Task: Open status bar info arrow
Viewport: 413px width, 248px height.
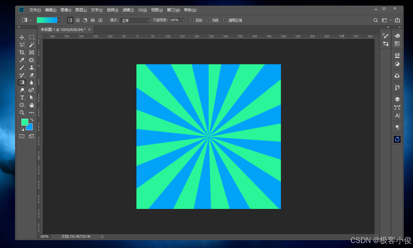Action: (x=102, y=236)
